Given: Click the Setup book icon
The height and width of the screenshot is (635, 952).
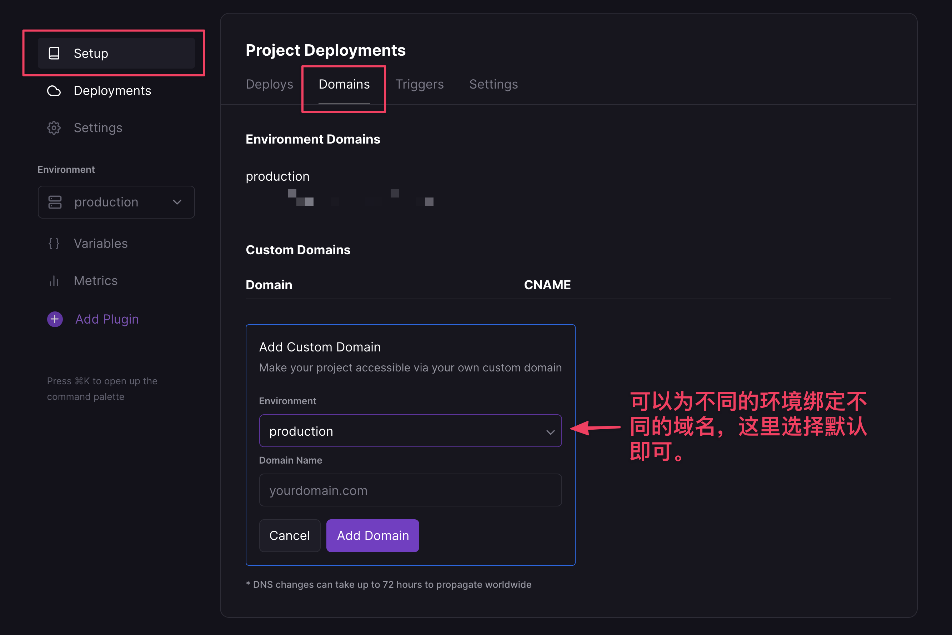Looking at the screenshot, I should [54, 53].
